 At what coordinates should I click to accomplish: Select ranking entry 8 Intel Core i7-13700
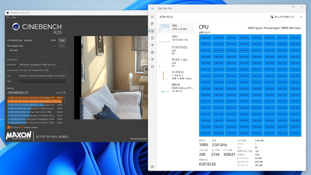pyautogui.click(x=35, y=123)
